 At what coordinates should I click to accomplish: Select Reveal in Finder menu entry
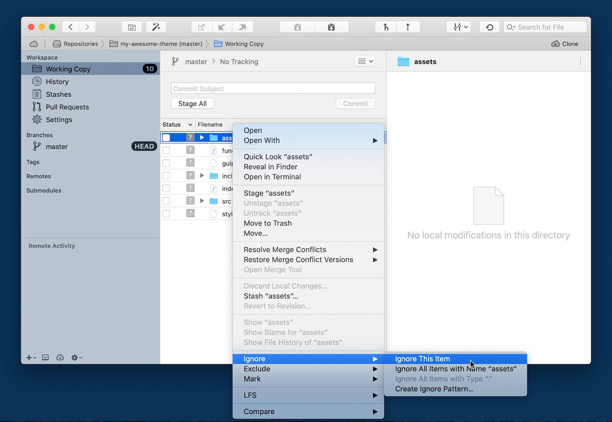(270, 167)
